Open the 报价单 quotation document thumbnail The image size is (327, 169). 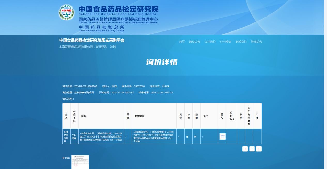click(x=80, y=162)
